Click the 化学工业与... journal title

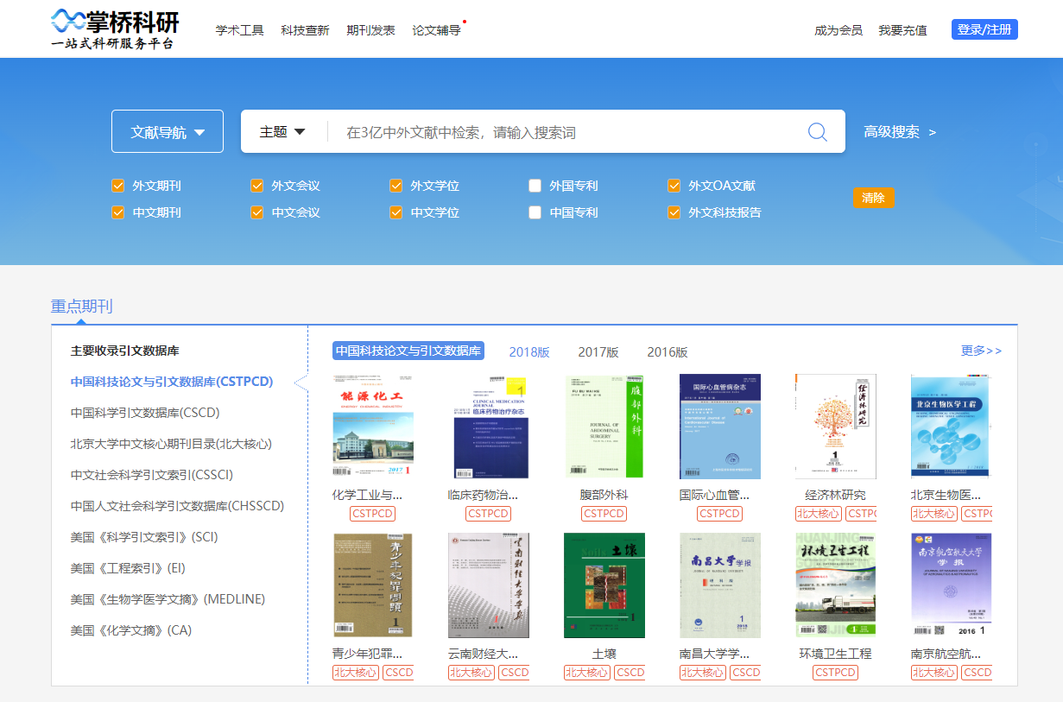coord(368,495)
